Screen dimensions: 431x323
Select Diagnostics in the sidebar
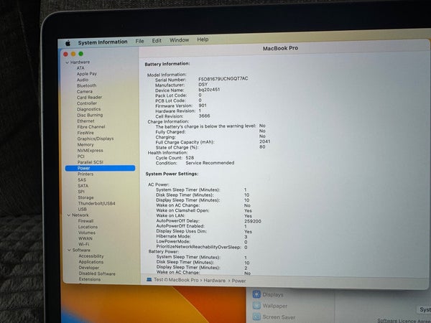(x=89, y=109)
